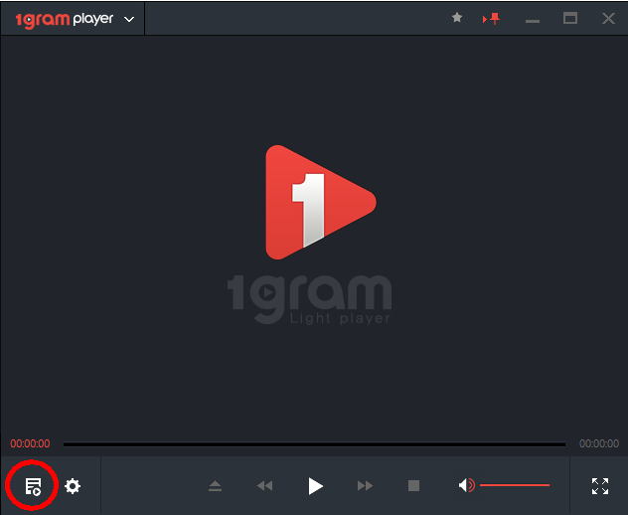Stop playback with the stop button
Viewport: 628px width, 515px height.
(x=413, y=486)
